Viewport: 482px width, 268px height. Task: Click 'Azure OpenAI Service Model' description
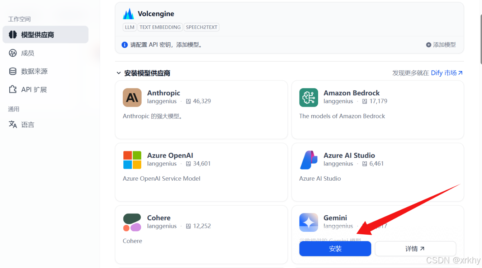[x=161, y=178]
